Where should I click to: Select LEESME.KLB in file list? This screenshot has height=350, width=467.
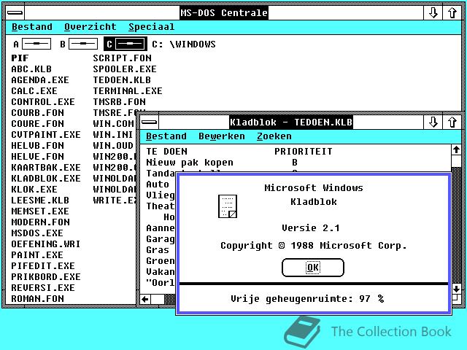pos(40,201)
